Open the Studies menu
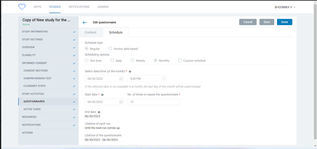317x149 pixels. point(55,7)
